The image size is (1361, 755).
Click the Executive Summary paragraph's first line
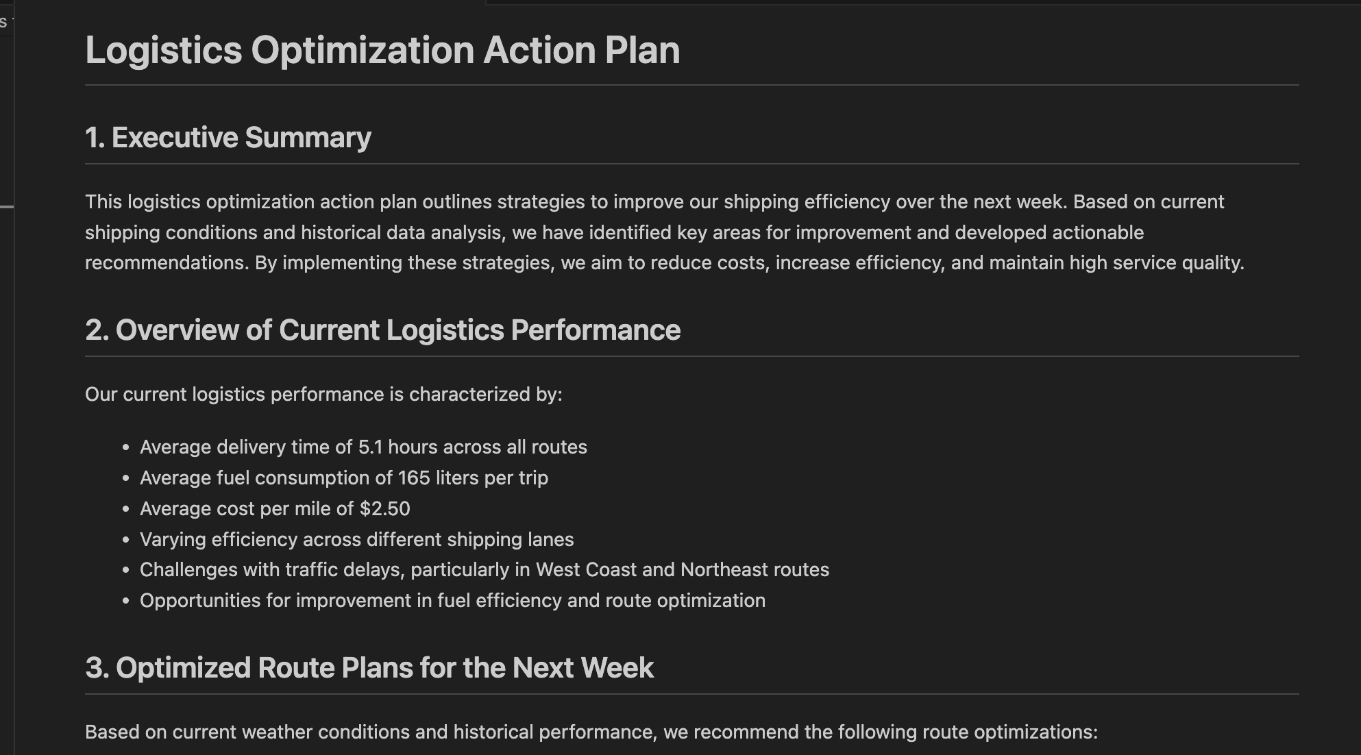tap(654, 202)
